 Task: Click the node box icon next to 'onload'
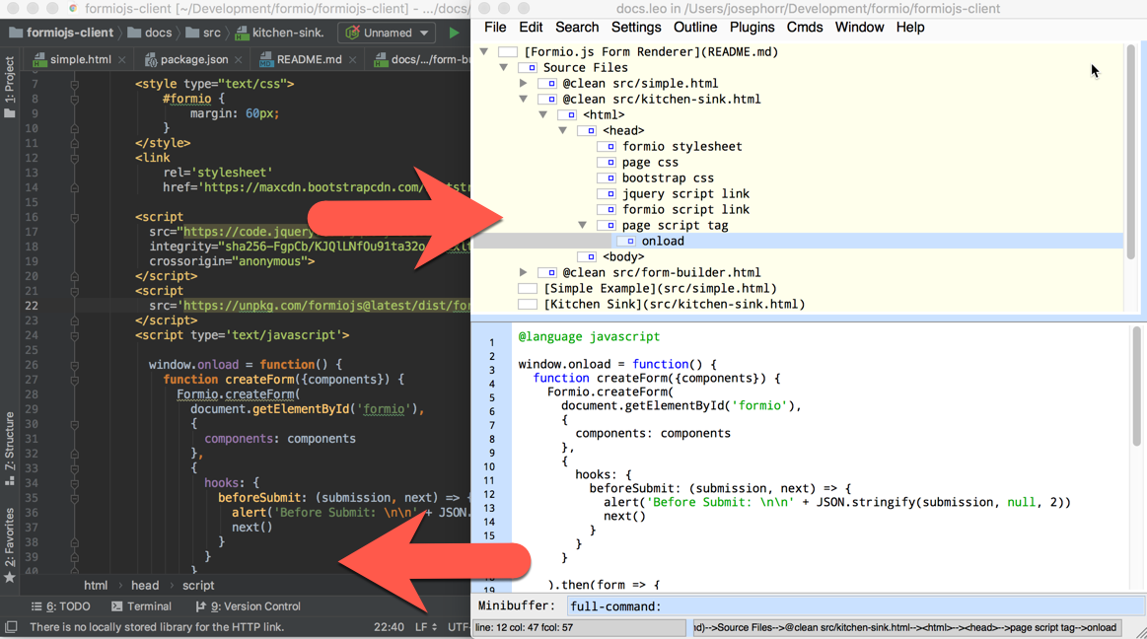pos(626,242)
